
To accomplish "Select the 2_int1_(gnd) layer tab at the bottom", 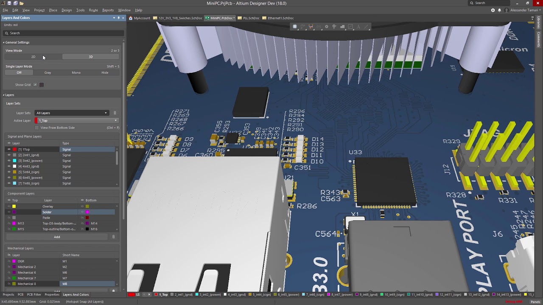I will click(x=183, y=294).
